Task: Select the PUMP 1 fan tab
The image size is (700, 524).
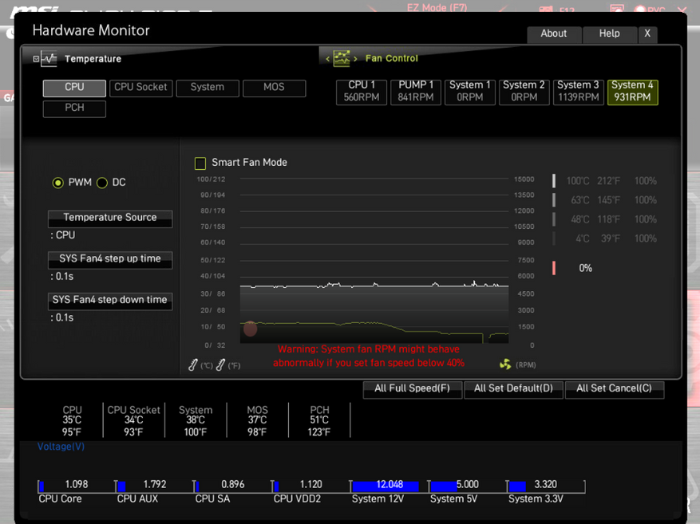Action: coord(416,92)
